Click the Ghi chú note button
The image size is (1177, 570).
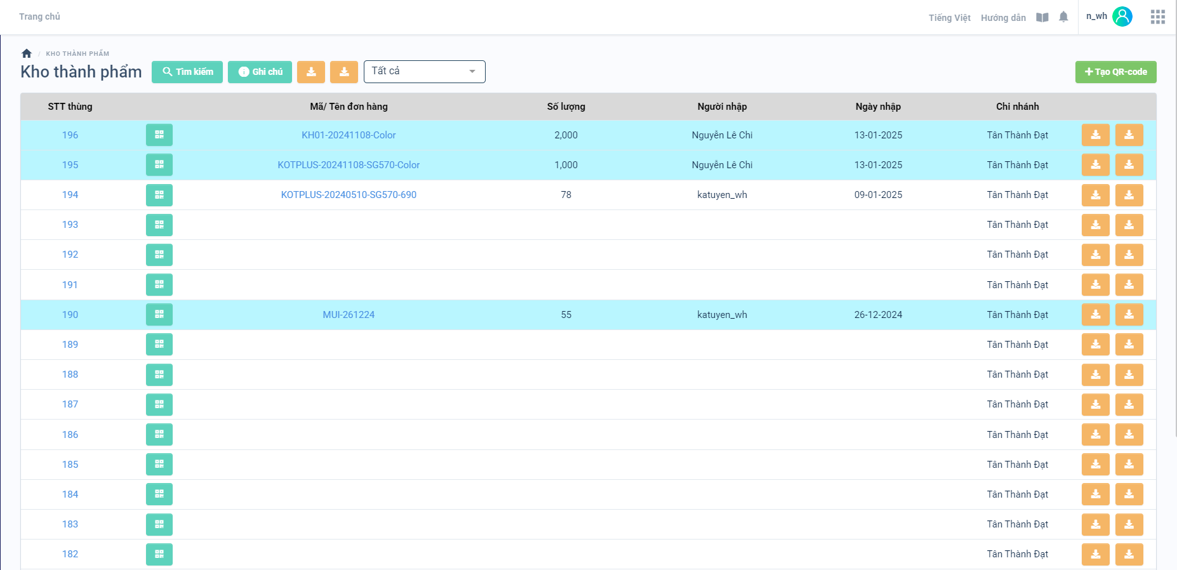pos(260,72)
